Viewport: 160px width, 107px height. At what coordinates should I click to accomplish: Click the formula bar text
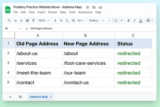(x=41, y=29)
